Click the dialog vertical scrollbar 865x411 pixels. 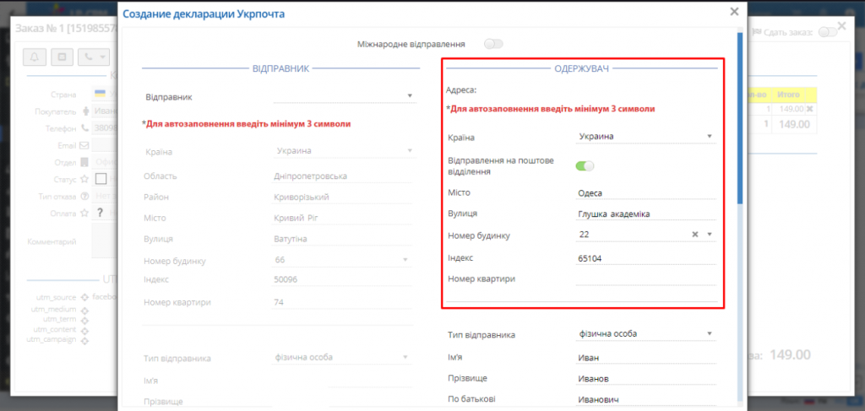click(x=740, y=118)
